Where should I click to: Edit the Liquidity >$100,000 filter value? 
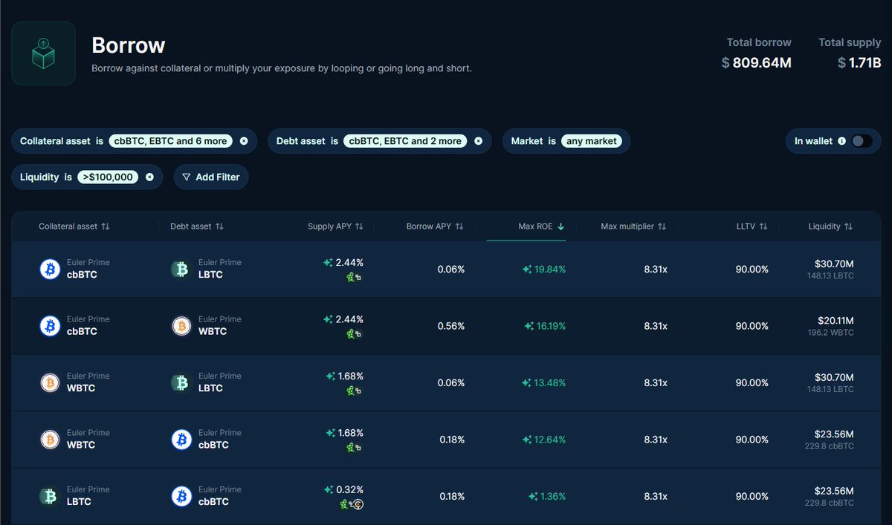click(x=108, y=177)
